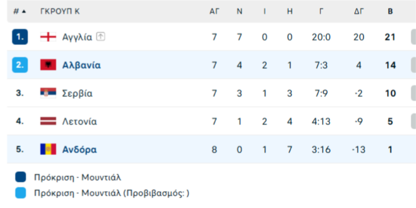Open the Λετονία team link
The image size is (416, 208).
click(80, 121)
